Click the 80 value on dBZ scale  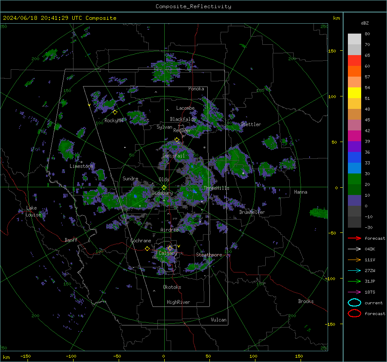(x=367, y=34)
